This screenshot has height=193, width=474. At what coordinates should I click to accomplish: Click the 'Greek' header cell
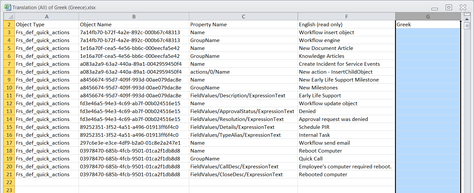[428, 25]
